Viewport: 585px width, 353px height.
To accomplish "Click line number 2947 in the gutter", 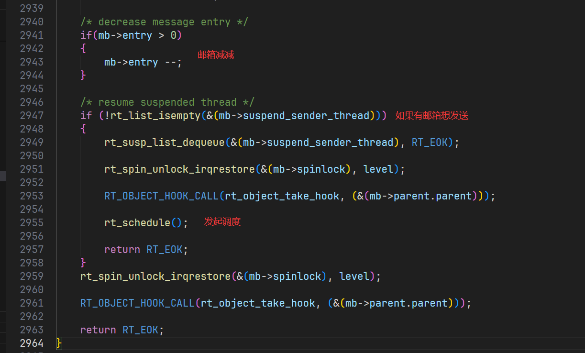I will pos(32,116).
